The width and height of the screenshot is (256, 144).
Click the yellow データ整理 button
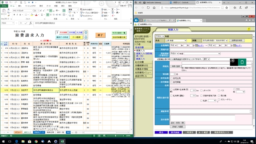pyautogui.click(x=76, y=37)
